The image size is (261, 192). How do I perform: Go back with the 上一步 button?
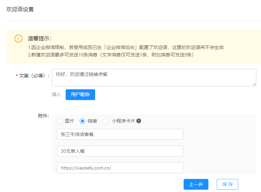point(196,184)
